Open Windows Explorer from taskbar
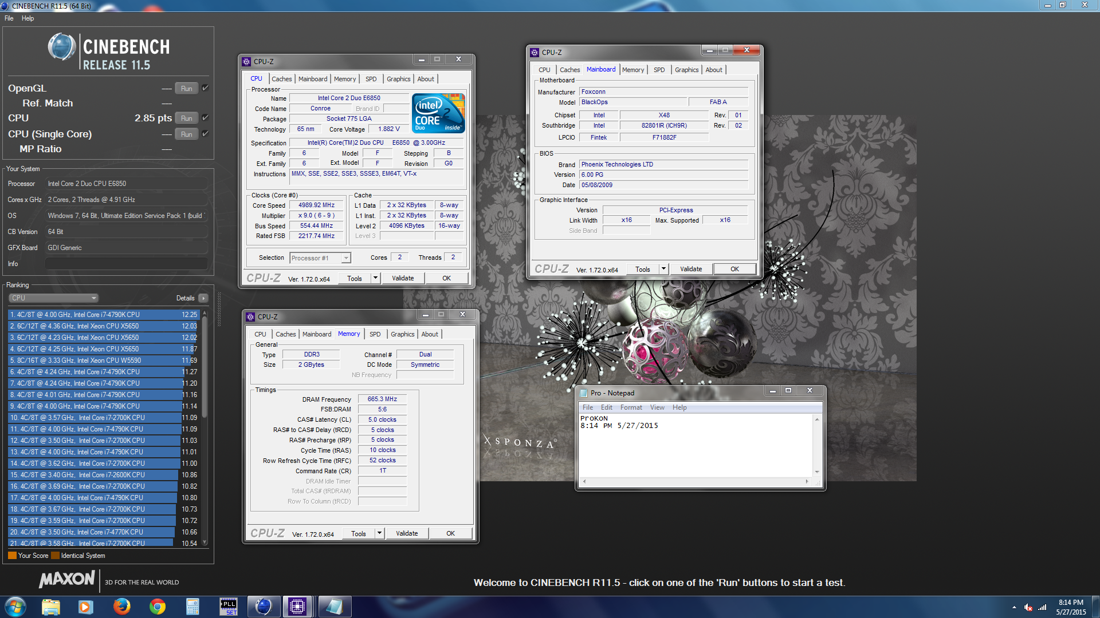Screen dimensions: 1100x618 point(50,607)
